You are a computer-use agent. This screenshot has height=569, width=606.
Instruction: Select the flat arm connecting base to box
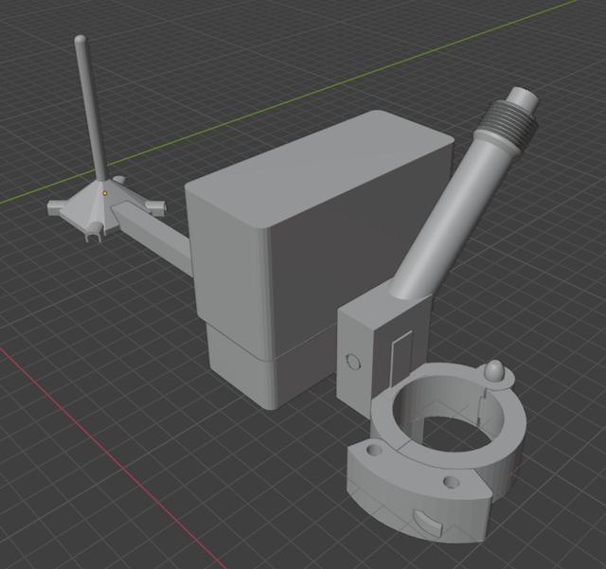[x=154, y=238]
